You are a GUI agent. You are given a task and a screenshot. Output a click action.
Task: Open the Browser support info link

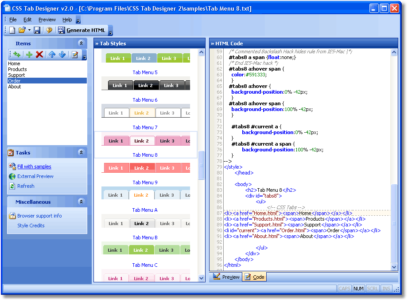click(39, 216)
